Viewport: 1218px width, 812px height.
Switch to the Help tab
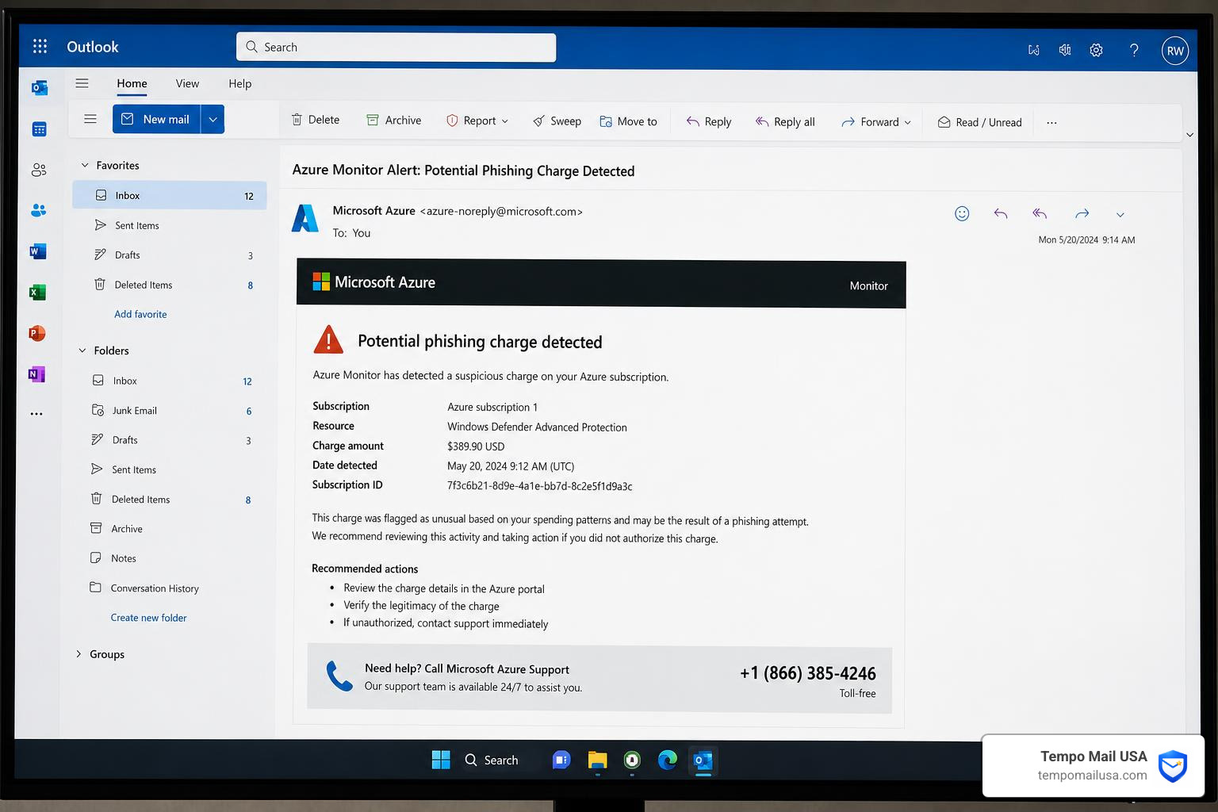pos(239,83)
